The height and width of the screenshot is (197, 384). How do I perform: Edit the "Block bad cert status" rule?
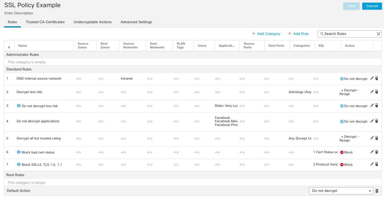[372, 152]
